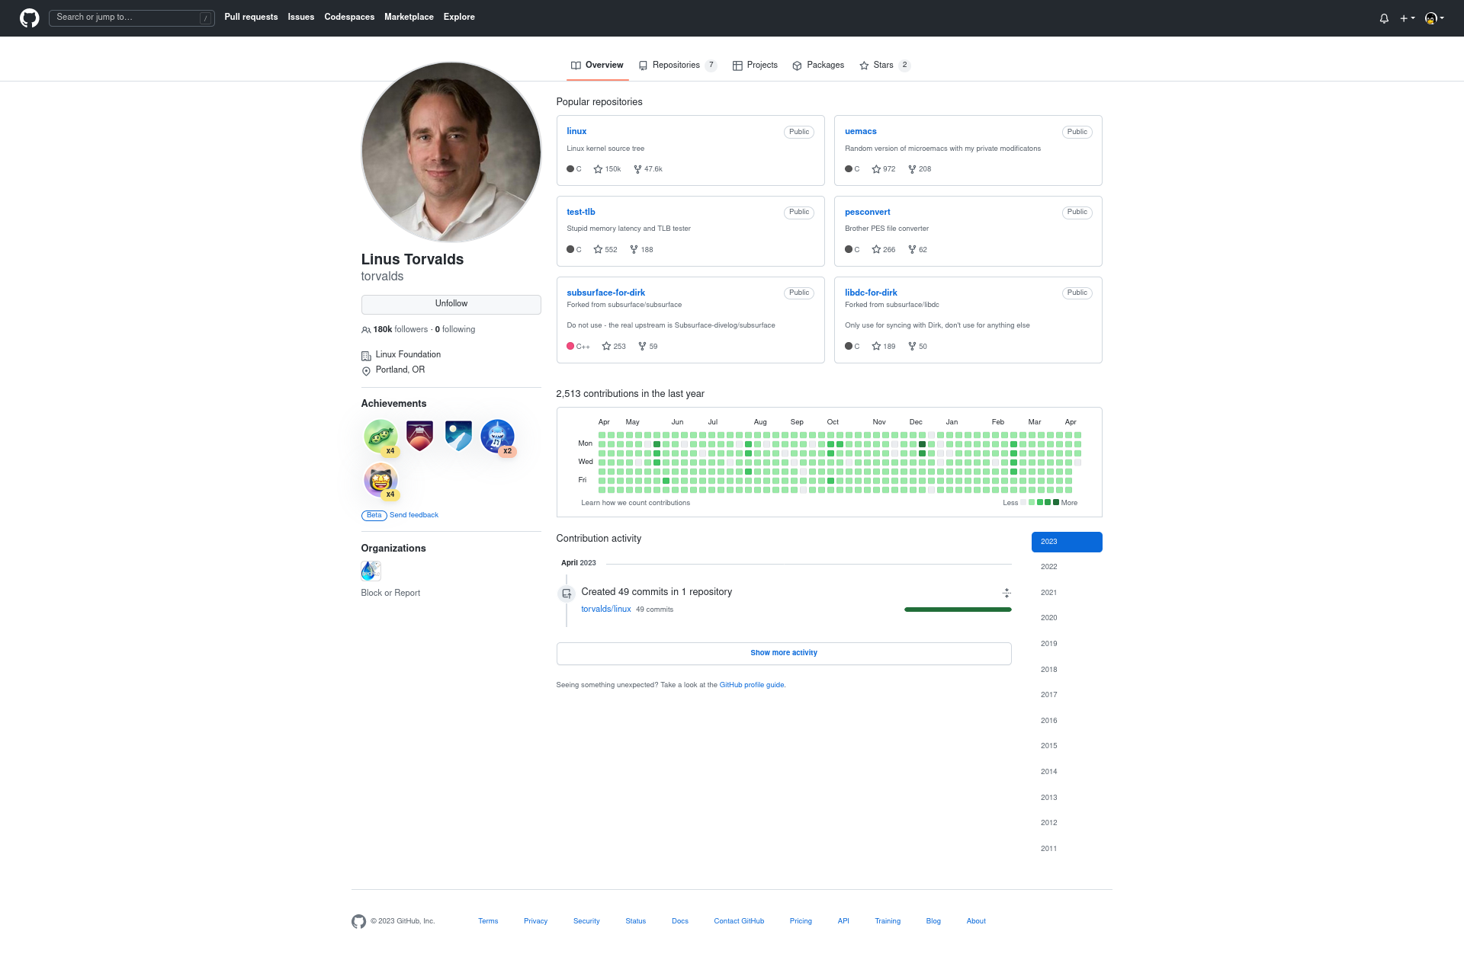Open the 0 following link
The image size is (1464, 960).
(x=455, y=330)
